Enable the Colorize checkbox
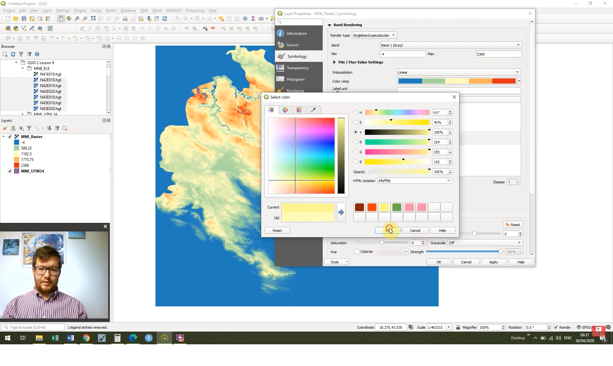The image size is (613, 366). 358,251
